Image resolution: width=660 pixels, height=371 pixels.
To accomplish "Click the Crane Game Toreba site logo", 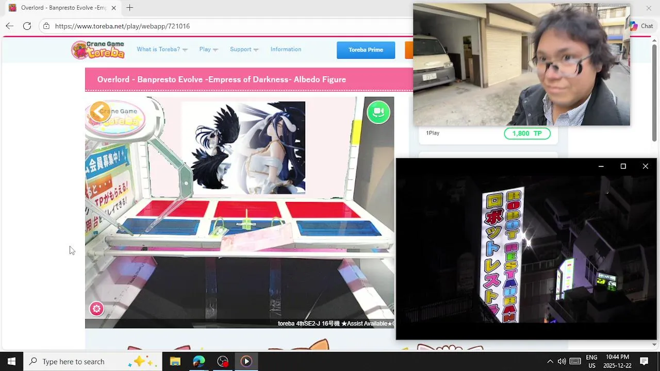I will pos(98,49).
